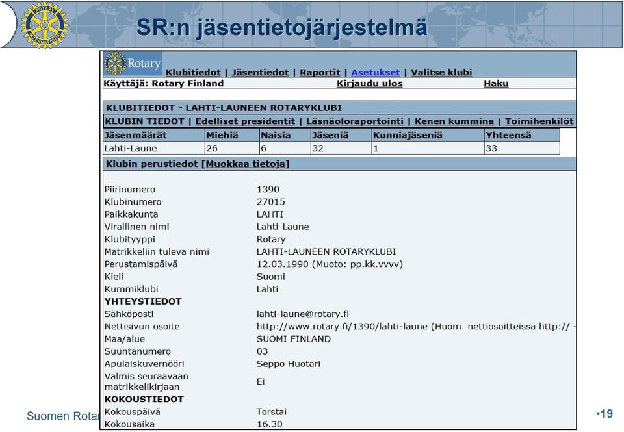Click the Maa/alue value SUOMI FINLAND
The height and width of the screenshot is (432, 624).
293,339
